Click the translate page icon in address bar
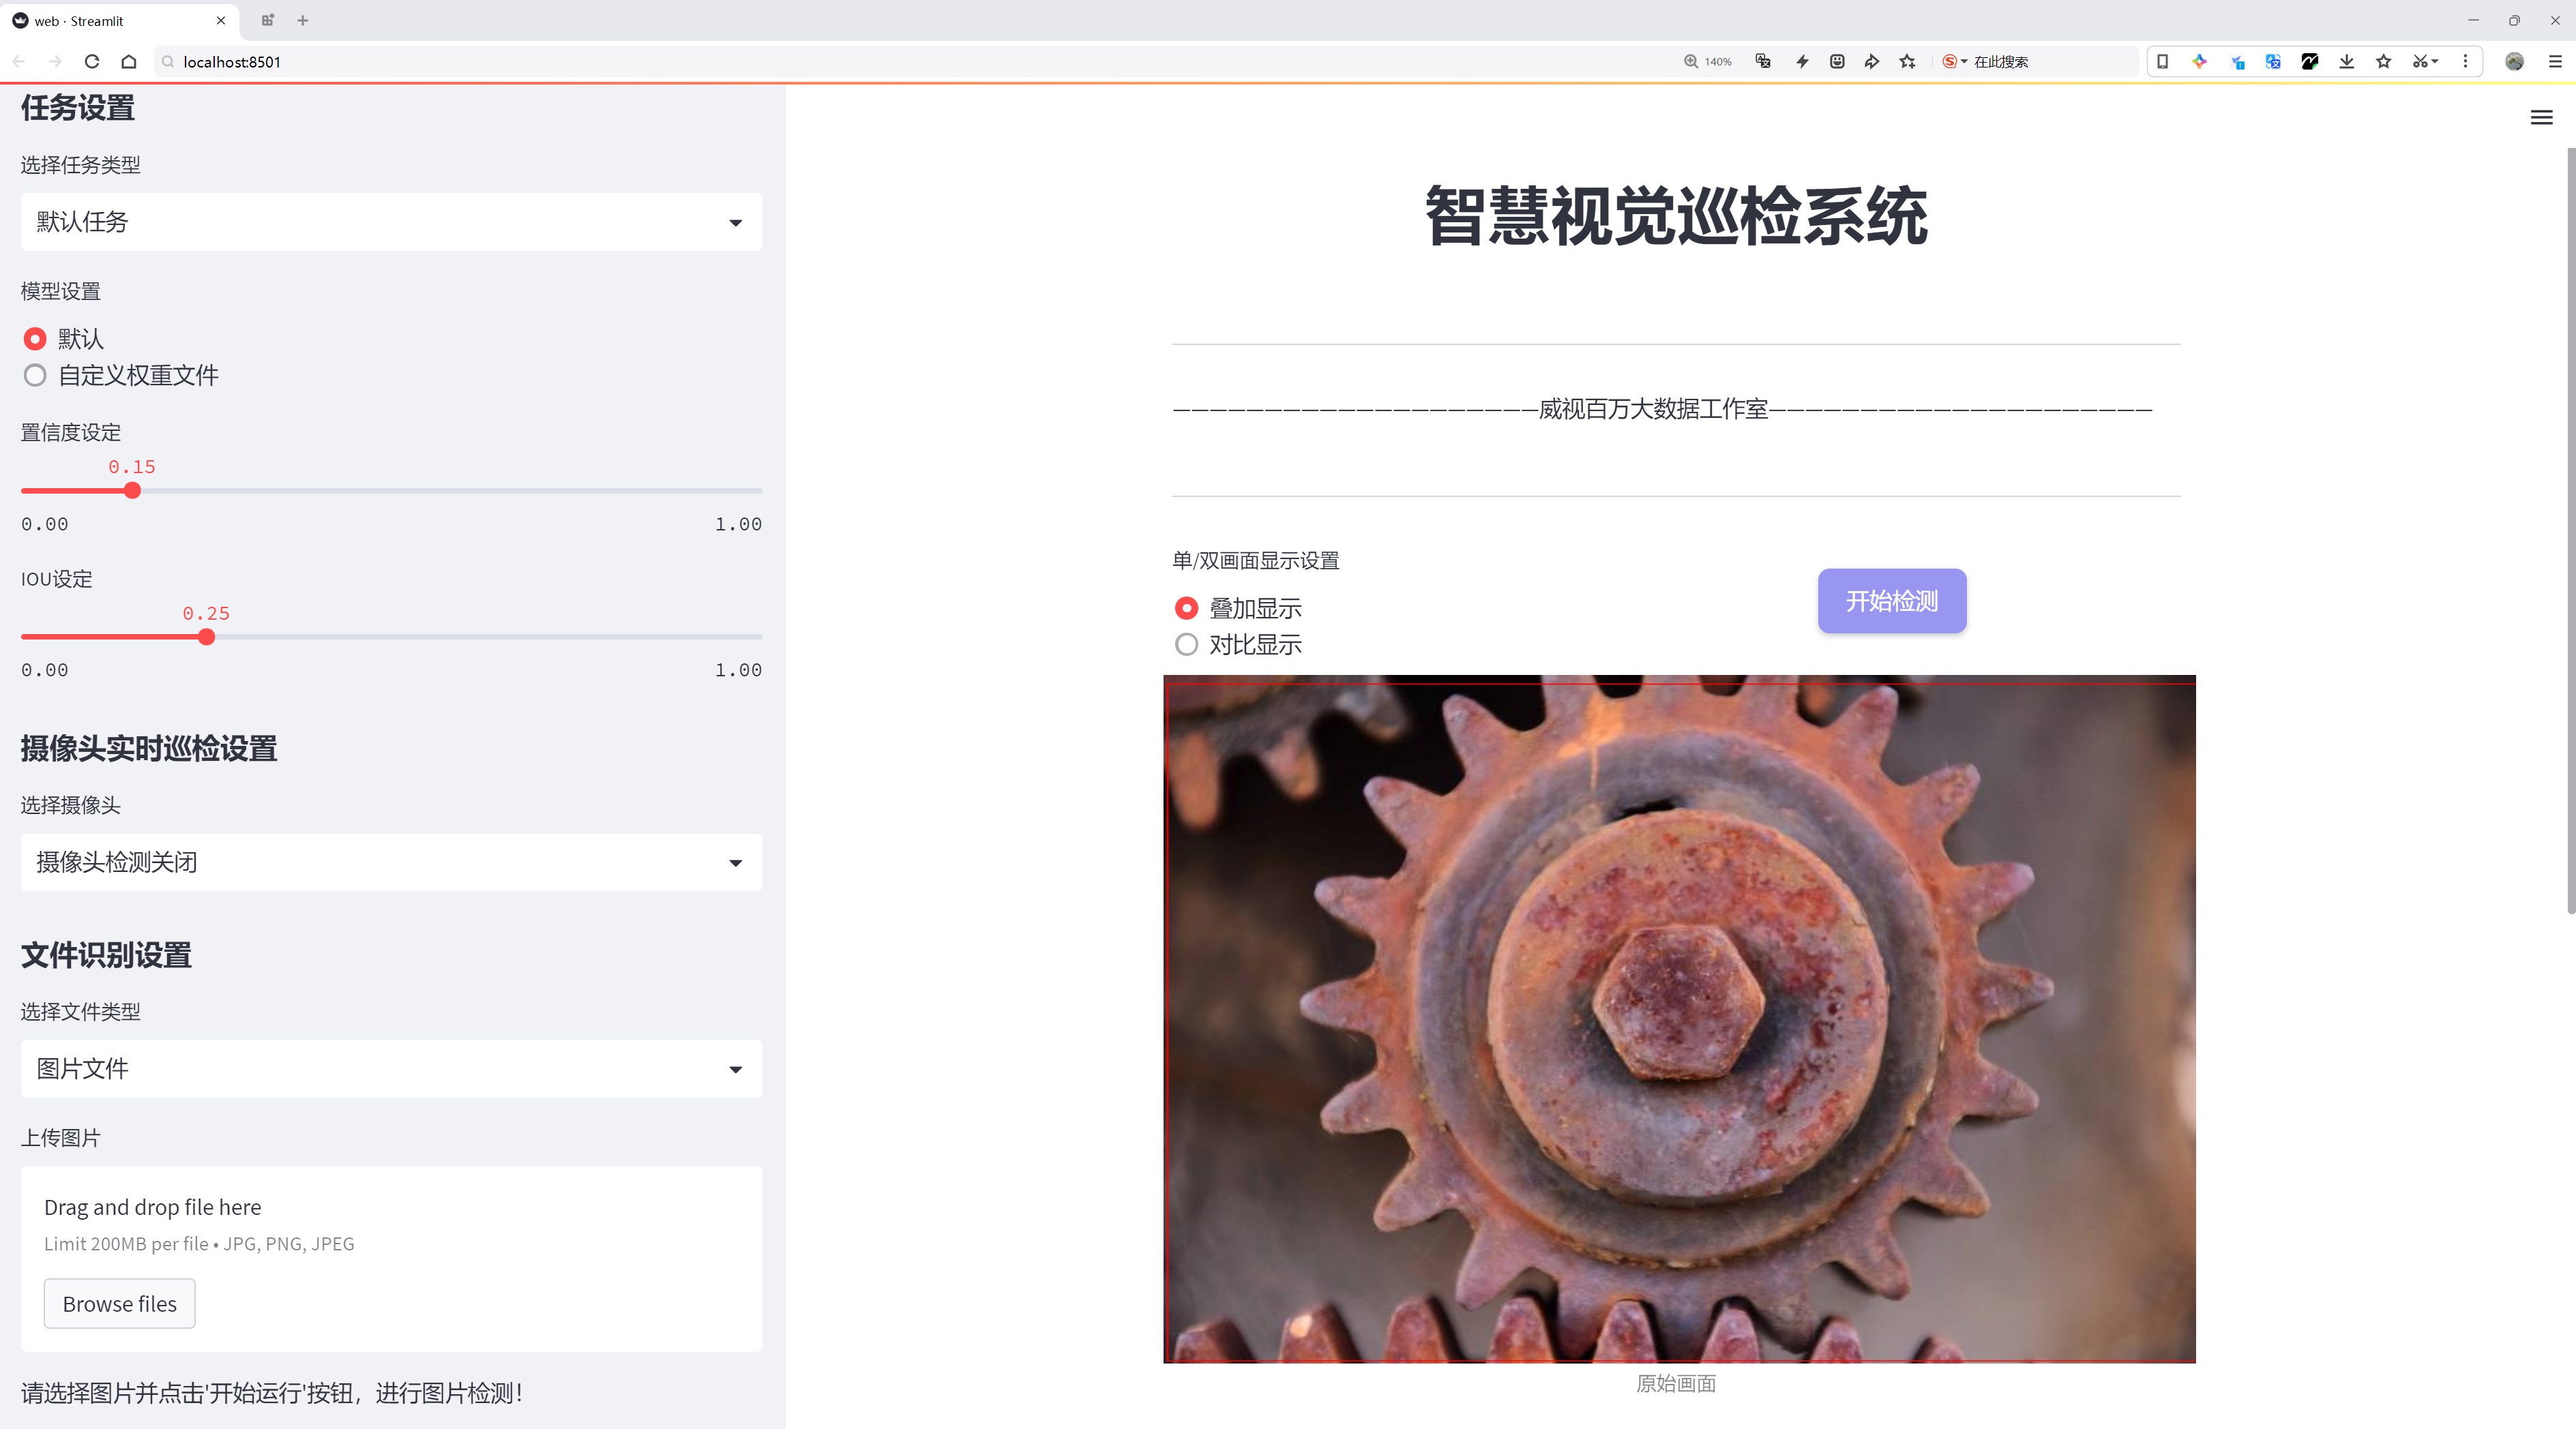 pos(1763,62)
